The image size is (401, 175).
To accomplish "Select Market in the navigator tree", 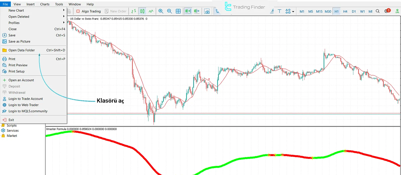I will (12, 136).
